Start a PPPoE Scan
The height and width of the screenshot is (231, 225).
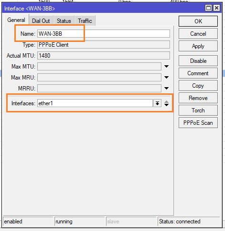pyautogui.click(x=198, y=123)
